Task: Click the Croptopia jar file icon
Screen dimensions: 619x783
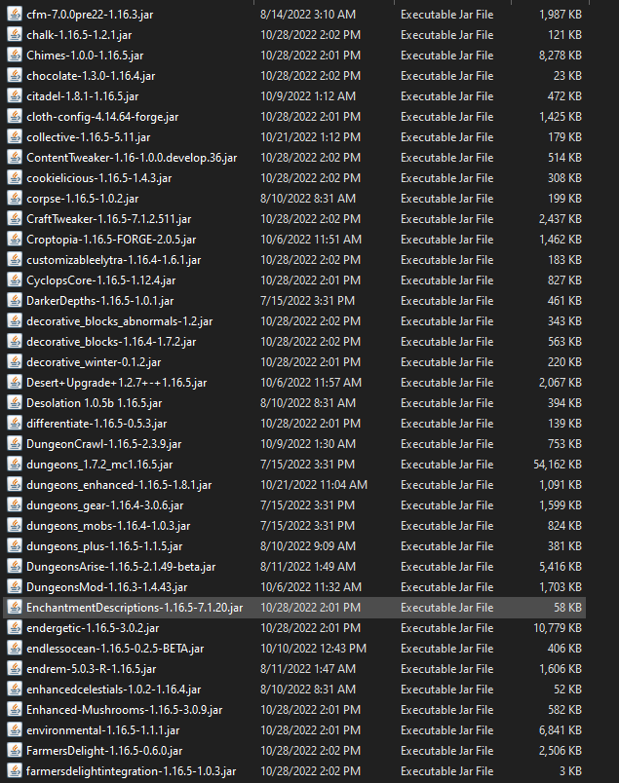Action: tap(15, 240)
